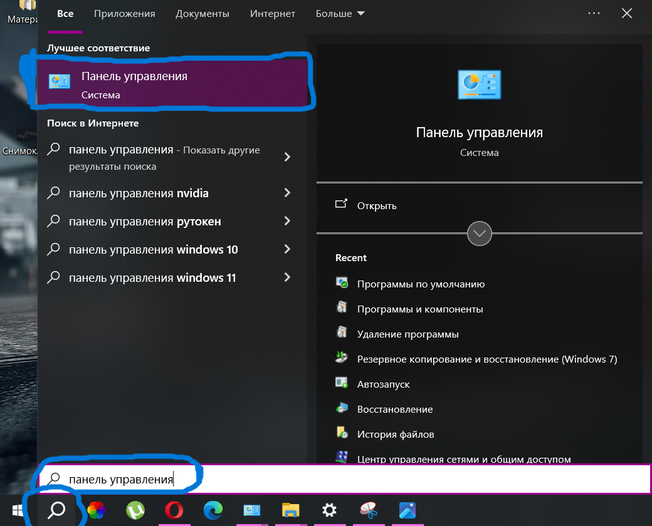Switch to the Все tab
The image size is (652, 526).
[65, 14]
